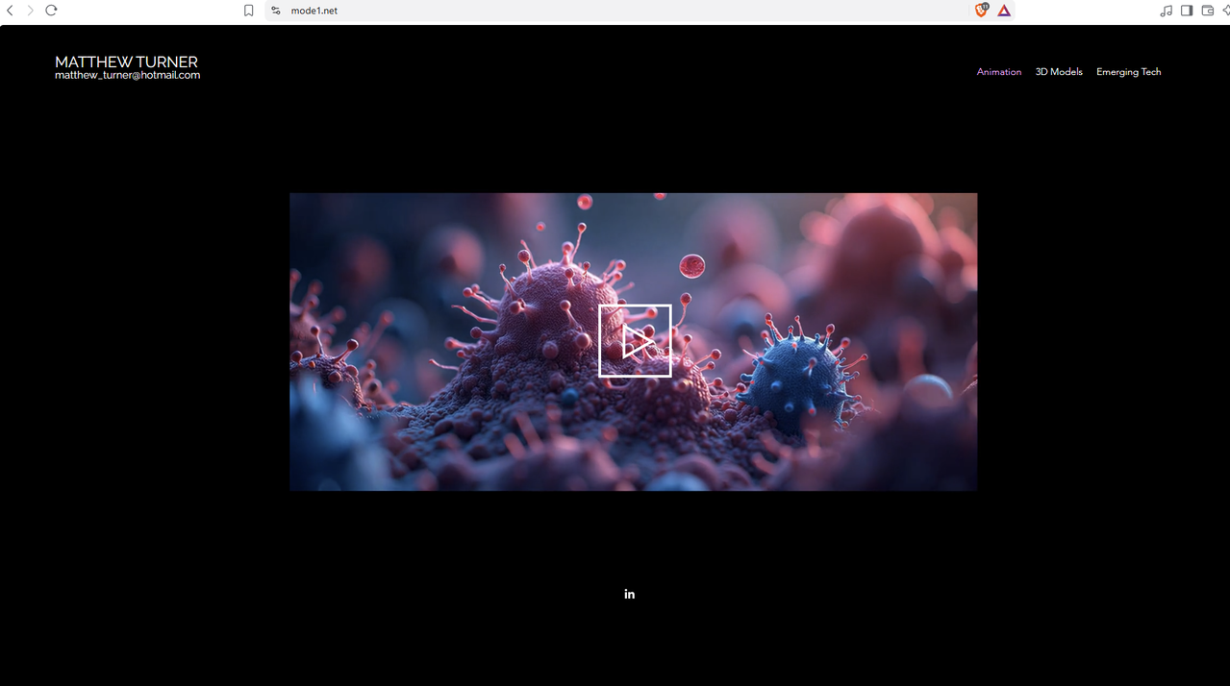Open the Emerging Tech page
This screenshot has height=686, width=1230.
pyautogui.click(x=1129, y=72)
